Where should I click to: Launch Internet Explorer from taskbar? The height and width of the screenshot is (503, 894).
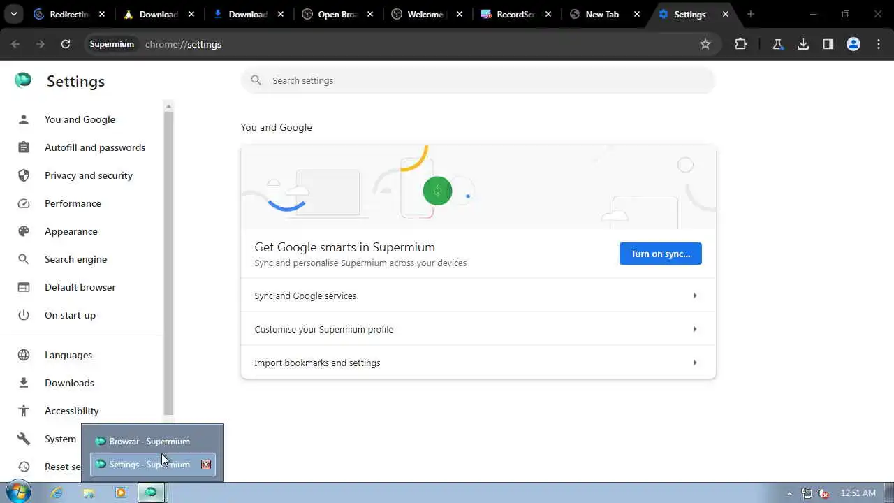57,493
